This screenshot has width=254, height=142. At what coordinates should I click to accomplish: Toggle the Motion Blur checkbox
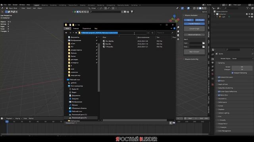(x=219, y=95)
